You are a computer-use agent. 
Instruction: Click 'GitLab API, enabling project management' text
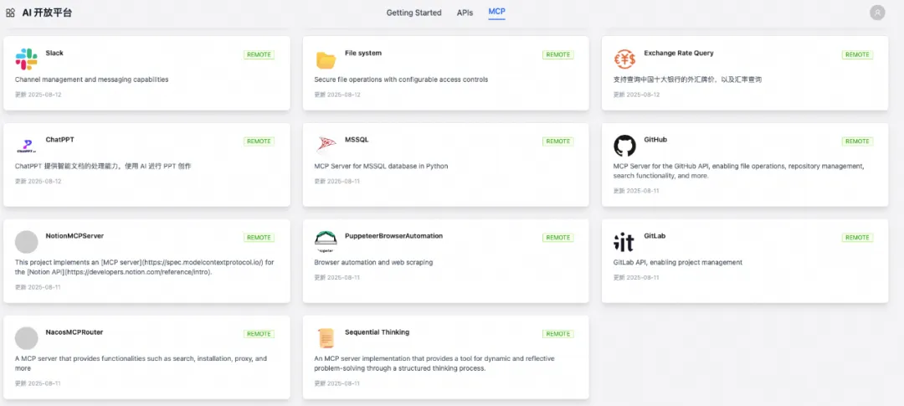[677, 262]
